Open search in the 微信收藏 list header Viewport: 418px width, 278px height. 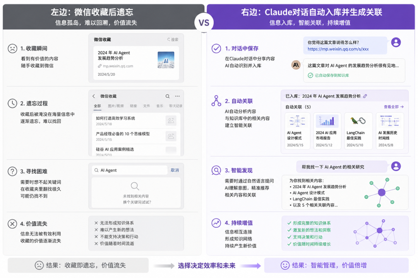[x=168, y=96]
